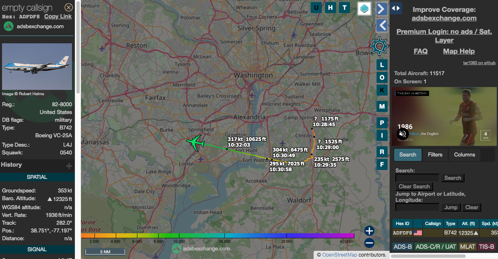The width and height of the screenshot is (498, 259).
Task: Switch to the Search tab
Action: (x=408, y=155)
